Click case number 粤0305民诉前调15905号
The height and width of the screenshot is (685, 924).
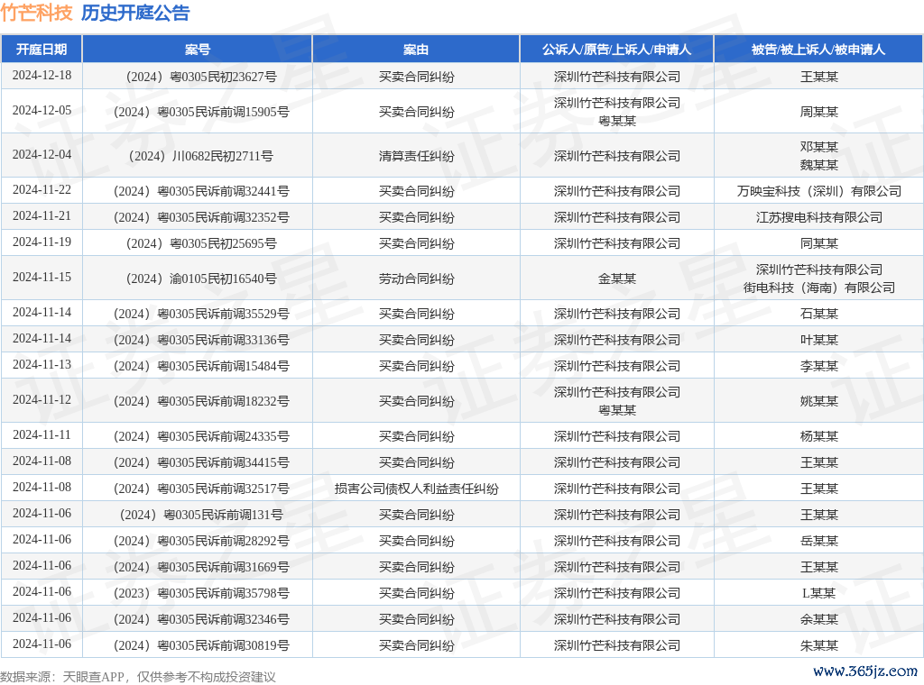(201, 112)
